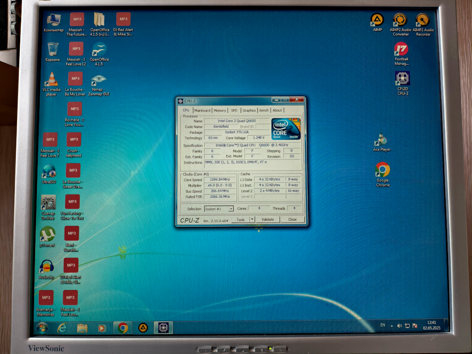Click the Close button at CPU-Z bottom
Image resolution: width=472 pixels, height=354 pixels.
[x=292, y=219]
